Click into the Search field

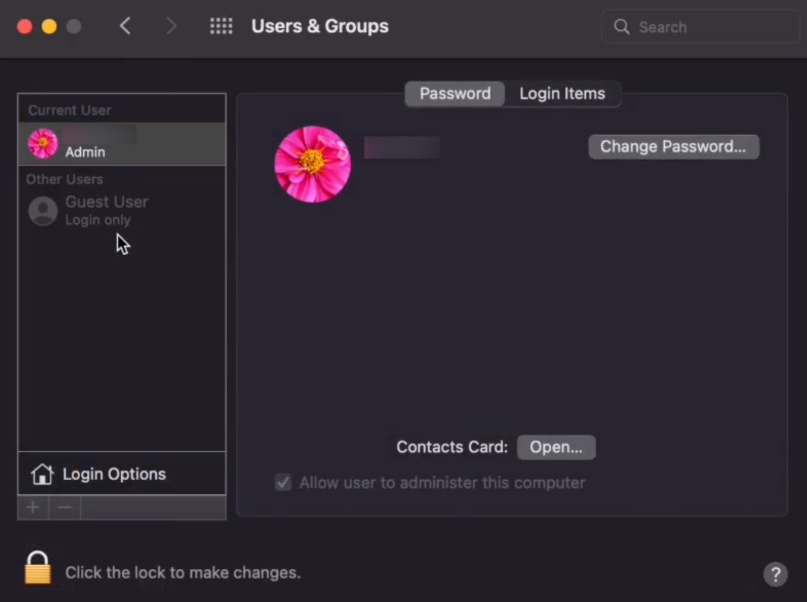point(700,27)
